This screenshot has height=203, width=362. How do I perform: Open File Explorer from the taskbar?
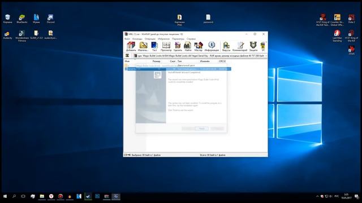click(42, 196)
